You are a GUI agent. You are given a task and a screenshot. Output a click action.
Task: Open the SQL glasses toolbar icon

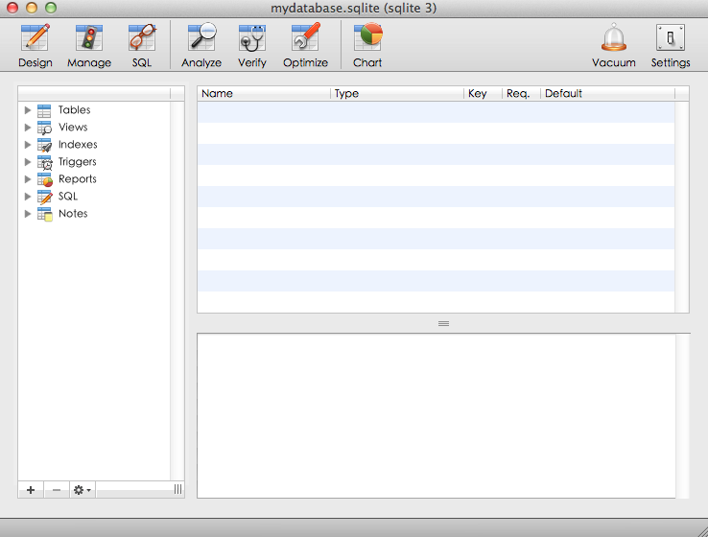pyautogui.click(x=142, y=38)
